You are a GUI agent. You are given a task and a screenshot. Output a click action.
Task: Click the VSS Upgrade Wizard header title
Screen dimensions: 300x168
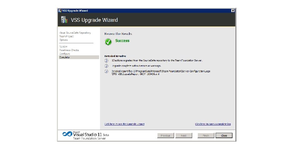(94, 20)
